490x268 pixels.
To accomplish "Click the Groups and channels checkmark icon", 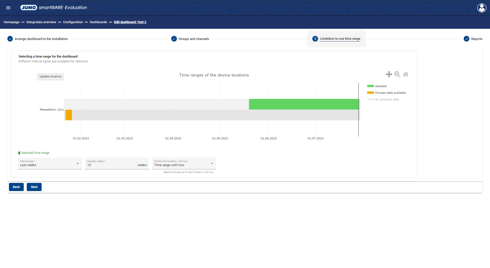I will pos(174,39).
